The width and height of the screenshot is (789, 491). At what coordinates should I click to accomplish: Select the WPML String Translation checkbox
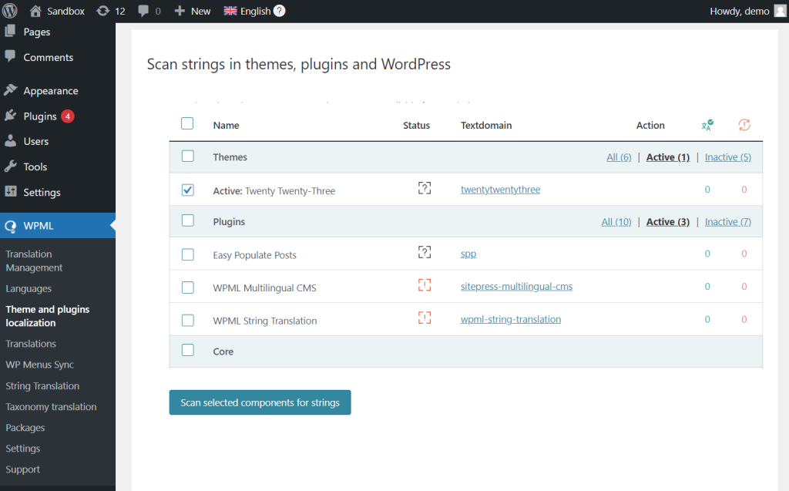(x=188, y=320)
